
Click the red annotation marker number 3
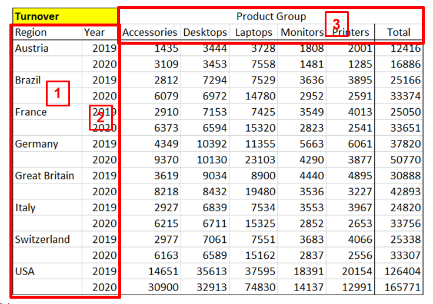(x=336, y=24)
